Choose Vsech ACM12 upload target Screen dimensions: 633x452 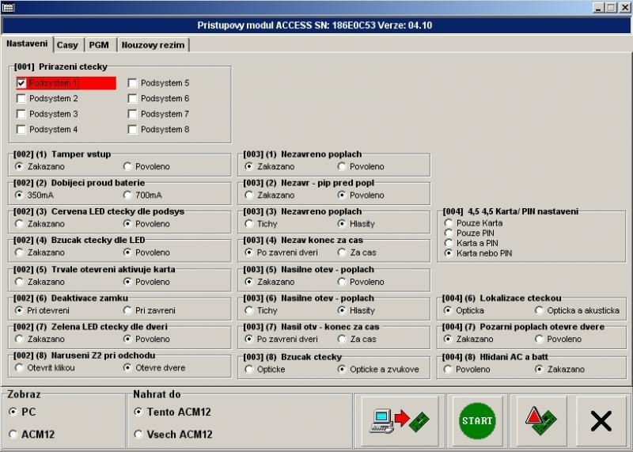click(138, 434)
